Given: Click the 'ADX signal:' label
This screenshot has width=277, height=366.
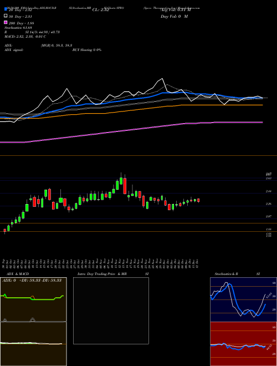Looking at the screenshot, I should click(14, 50).
